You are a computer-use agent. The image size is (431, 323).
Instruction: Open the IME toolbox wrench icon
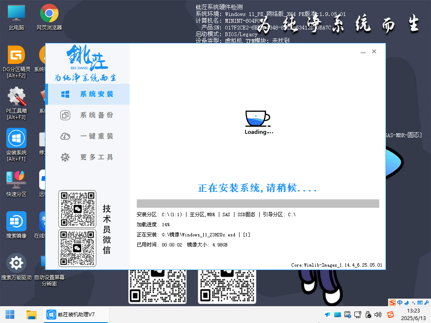pyautogui.click(x=427, y=303)
